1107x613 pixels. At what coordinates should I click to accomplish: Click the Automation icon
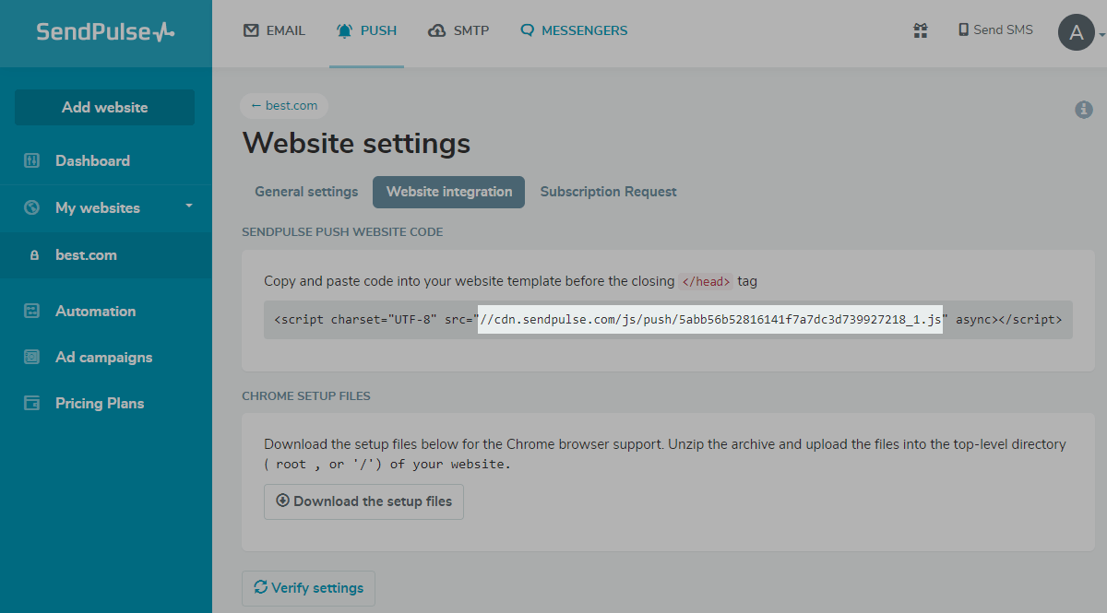click(32, 311)
